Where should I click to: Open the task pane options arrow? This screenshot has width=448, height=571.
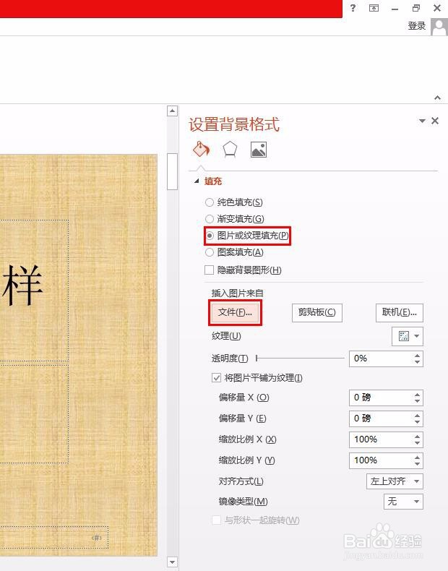coord(422,121)
